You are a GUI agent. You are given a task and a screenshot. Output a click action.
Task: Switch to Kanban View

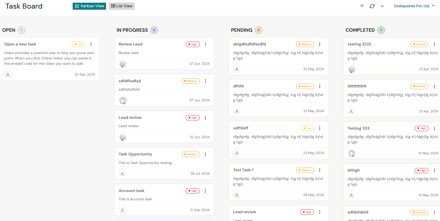coord(89,6)
